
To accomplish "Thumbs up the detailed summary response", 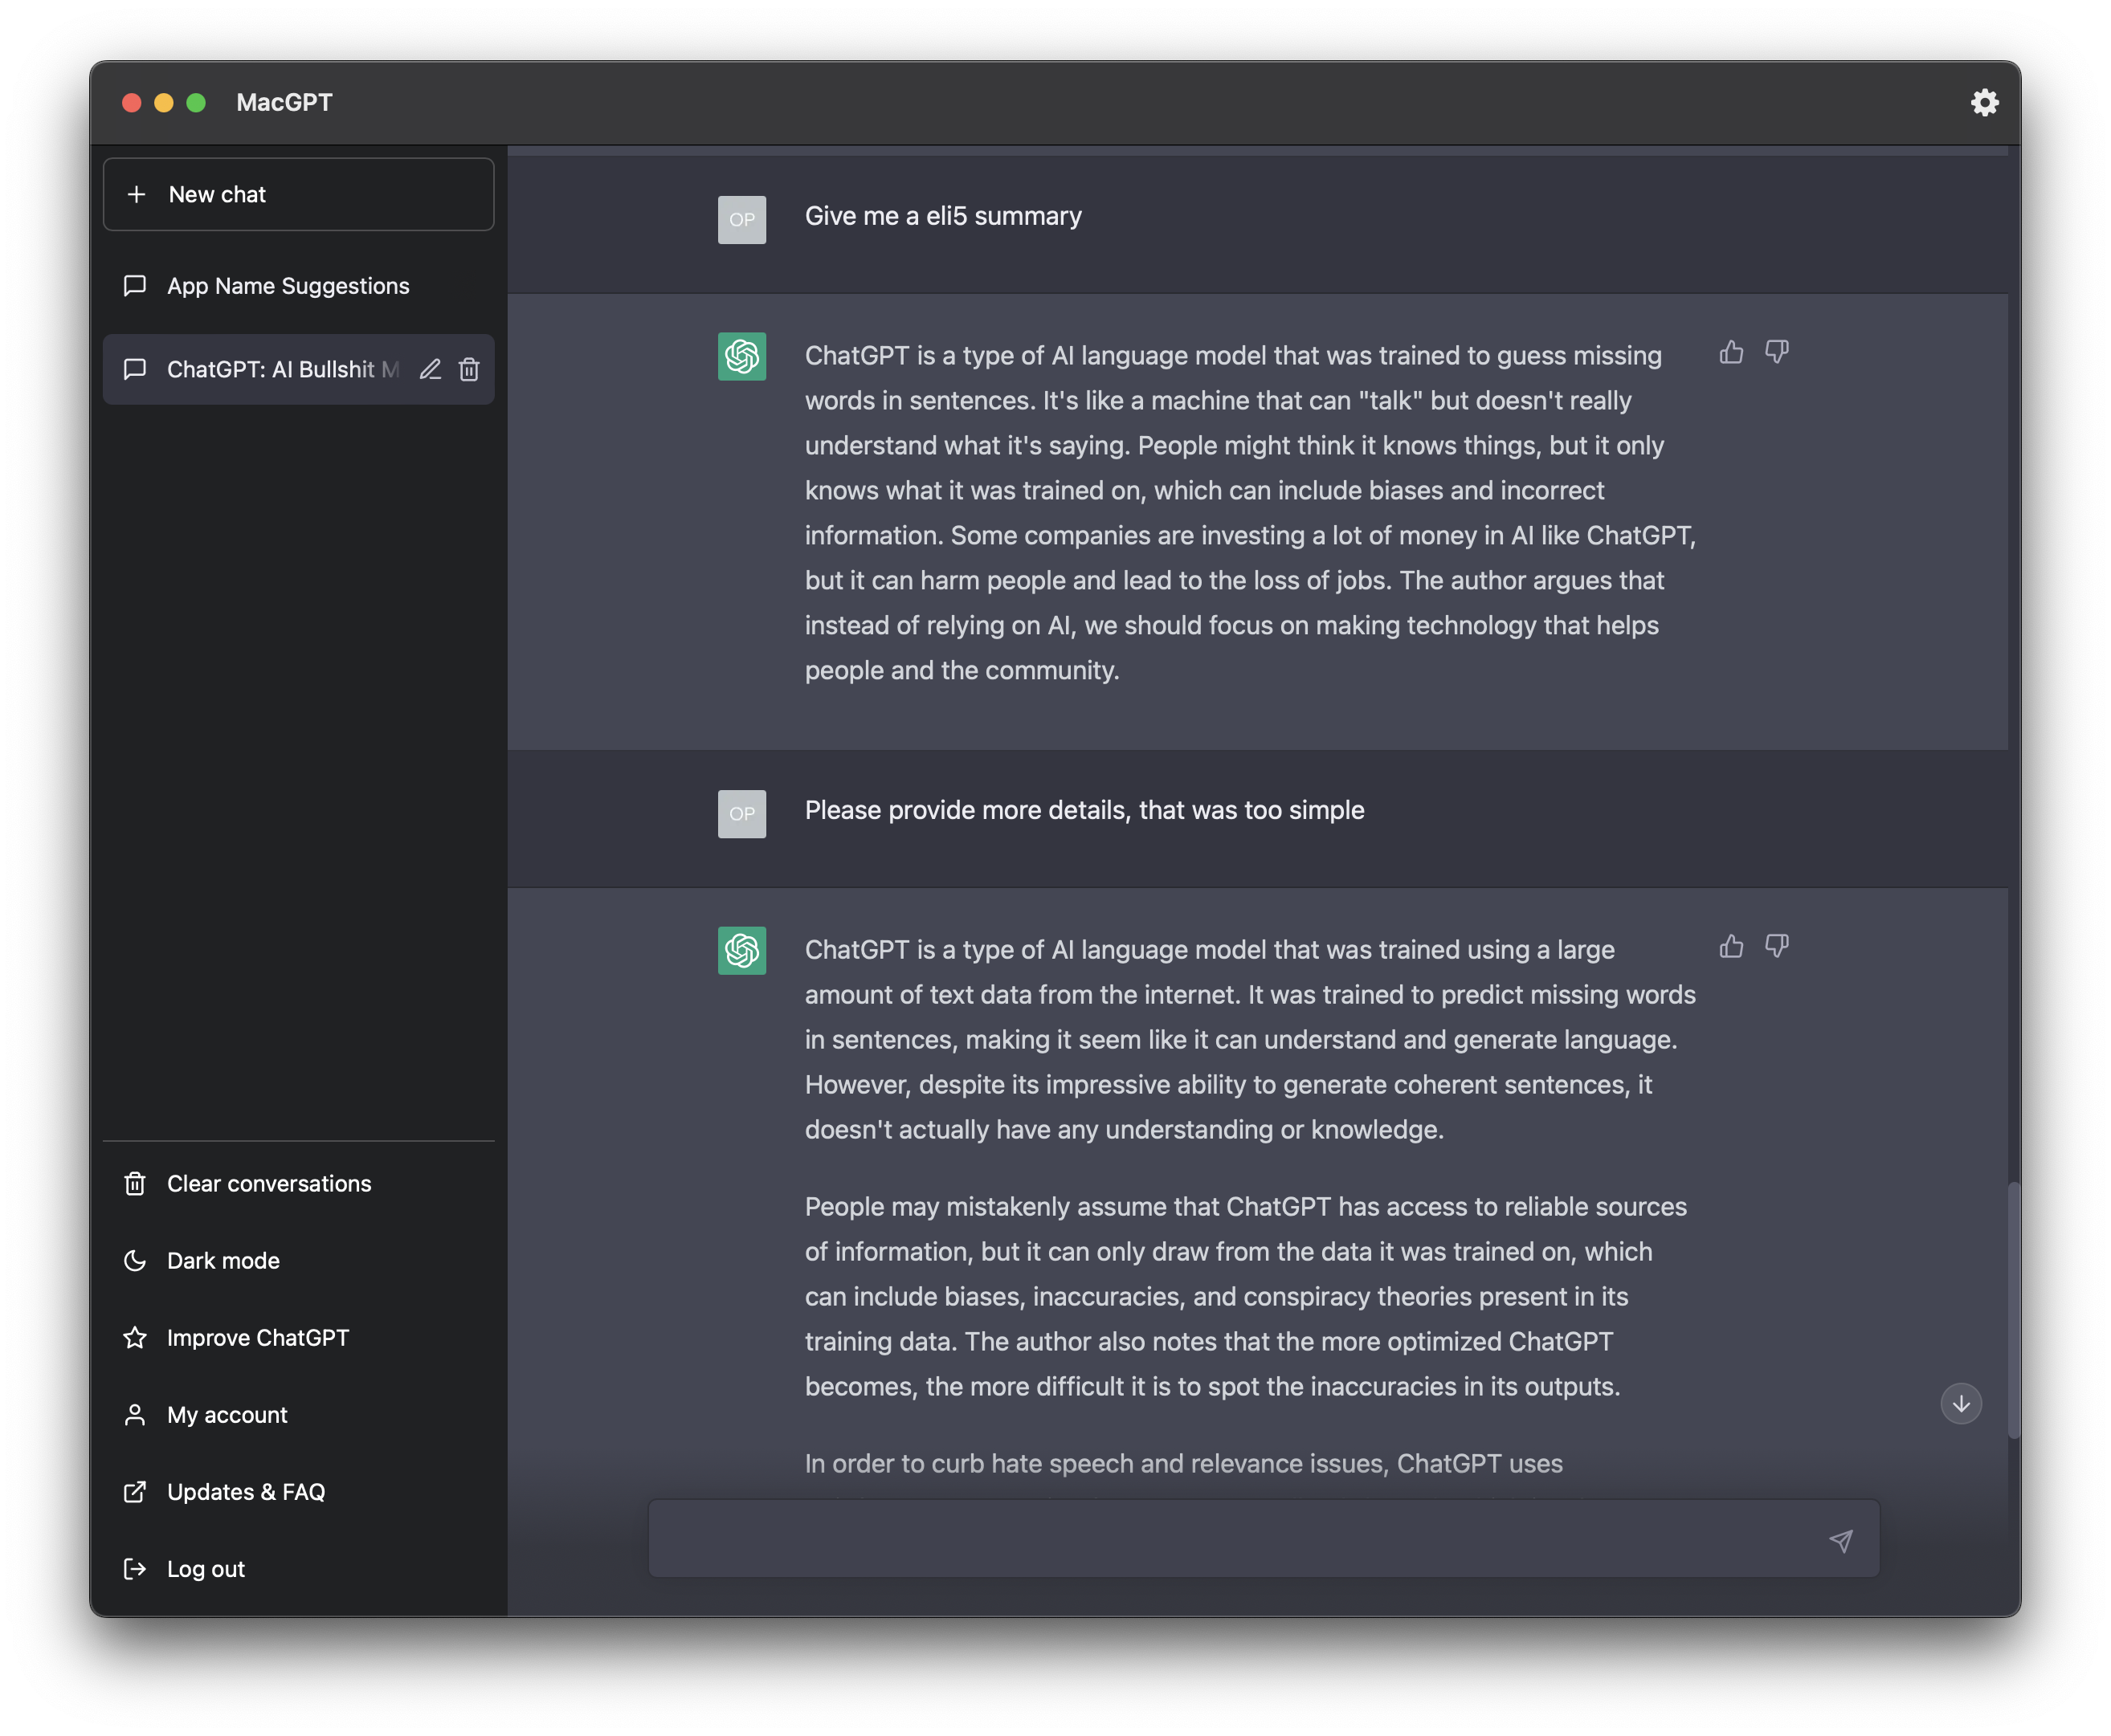I will coord(1731,946).
